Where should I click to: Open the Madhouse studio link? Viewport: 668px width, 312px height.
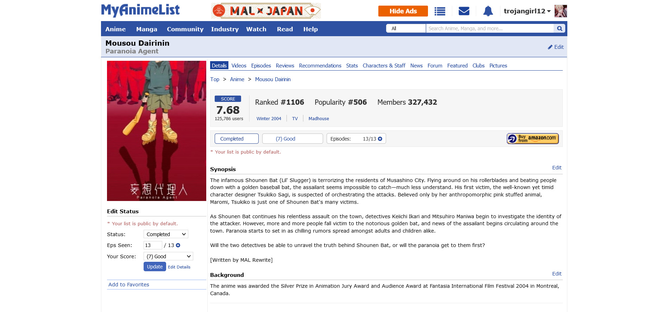point(319,119)
